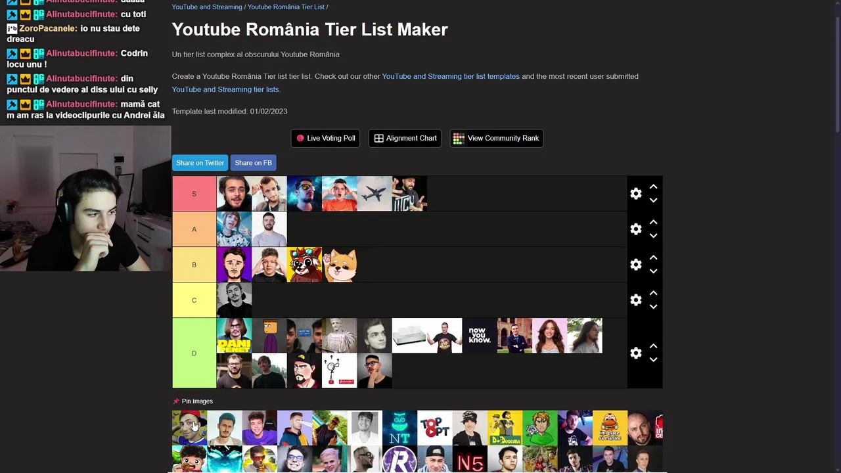
Task: Select the NT owl logo image
Action: point(399,428)
